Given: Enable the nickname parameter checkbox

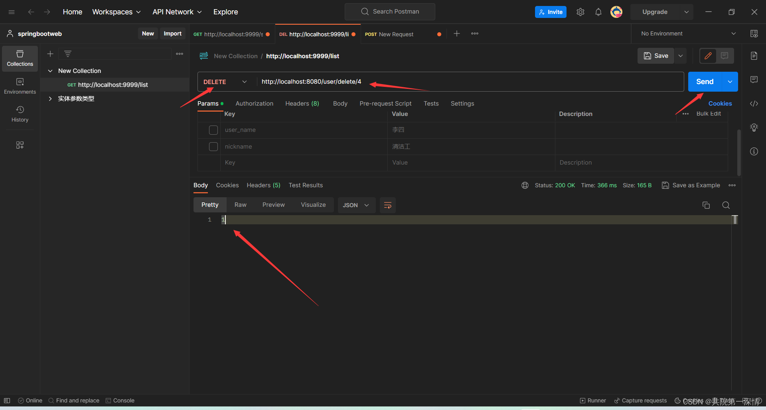Looking at the screenshot, I should click(x=213, y=147).
